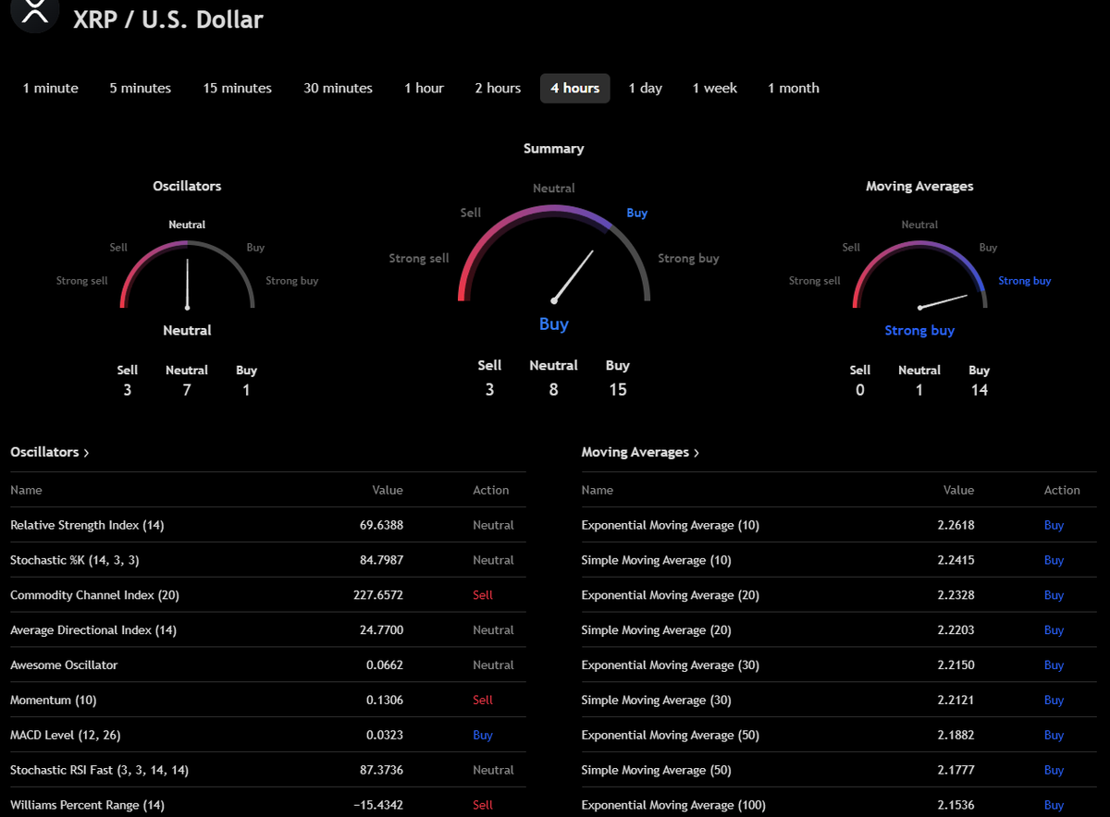Choose the 2 hours timeframe tab
The height and width of the screenshot is (817, 1110).
(x=498, y=88)
